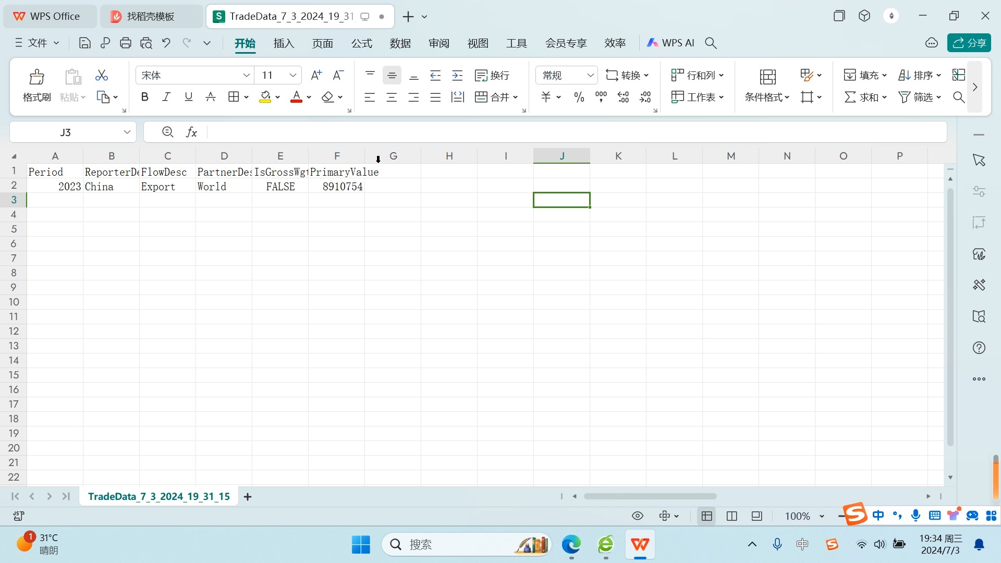
Task: Apply thousands separator number format
Action: [601, 97]
